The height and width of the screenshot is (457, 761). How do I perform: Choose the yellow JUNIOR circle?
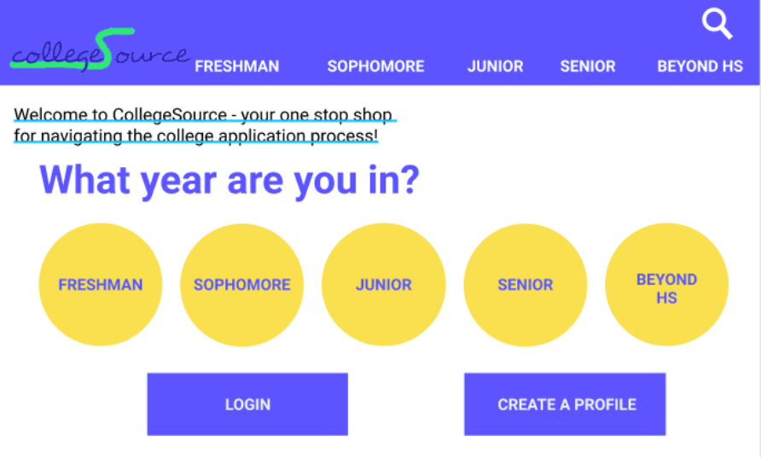coord(383,284)
